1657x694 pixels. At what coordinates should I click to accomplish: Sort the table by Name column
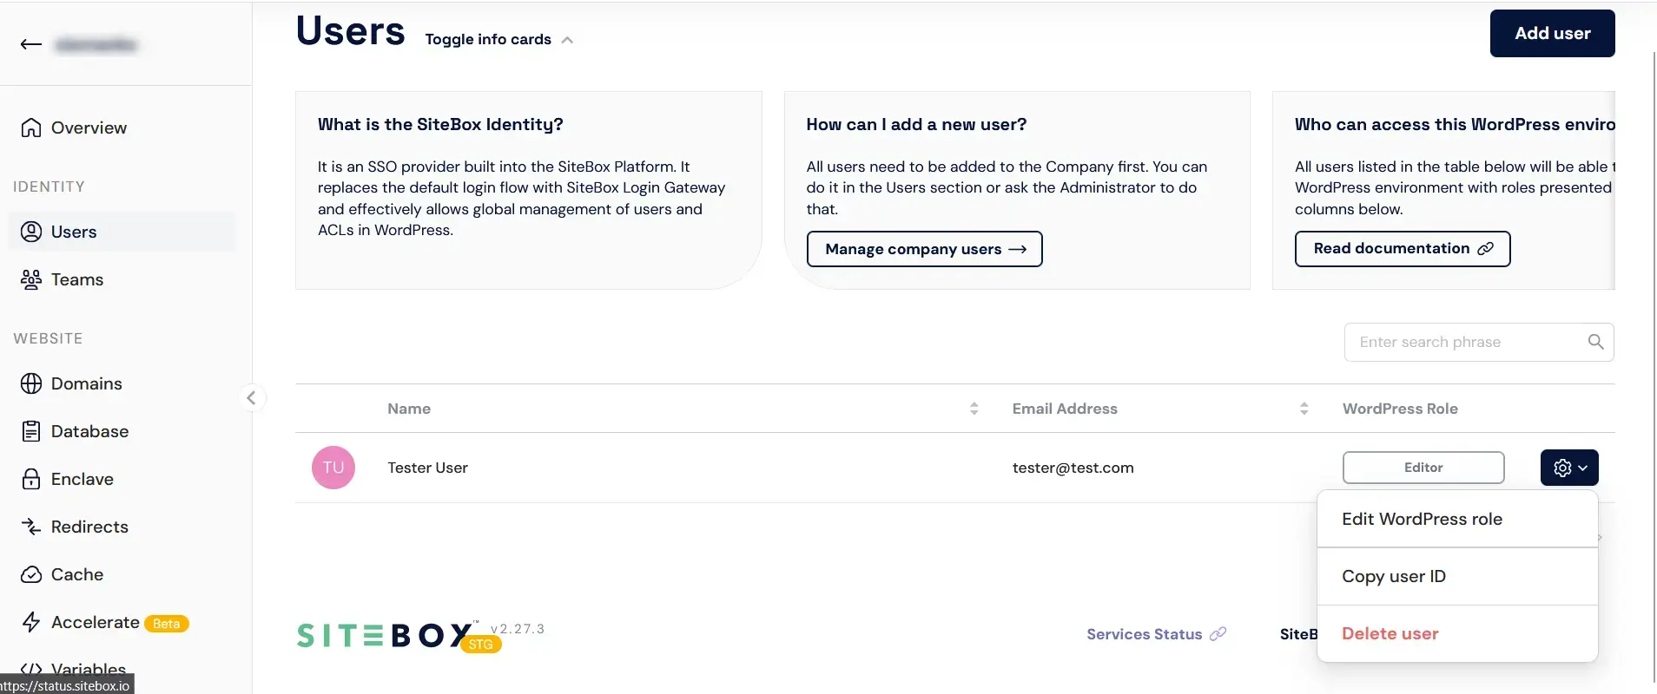[974, 409]
